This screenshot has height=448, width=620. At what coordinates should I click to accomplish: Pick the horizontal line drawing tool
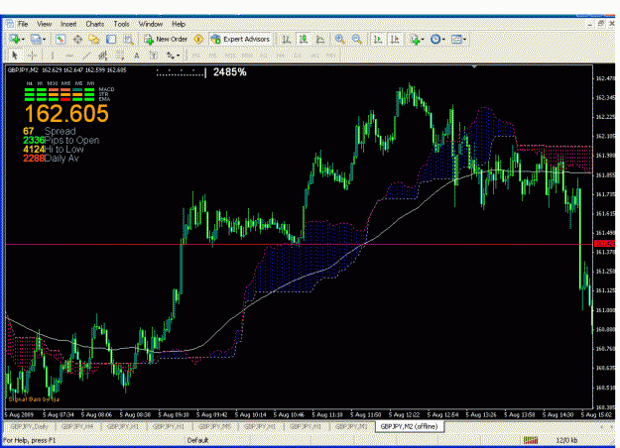coord(69,56)
